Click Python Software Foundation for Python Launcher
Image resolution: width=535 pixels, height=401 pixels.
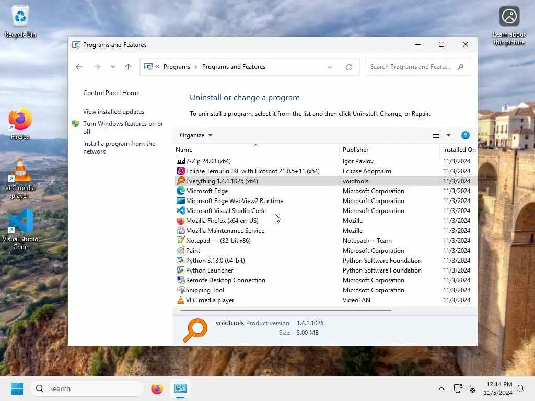[382, 270]
